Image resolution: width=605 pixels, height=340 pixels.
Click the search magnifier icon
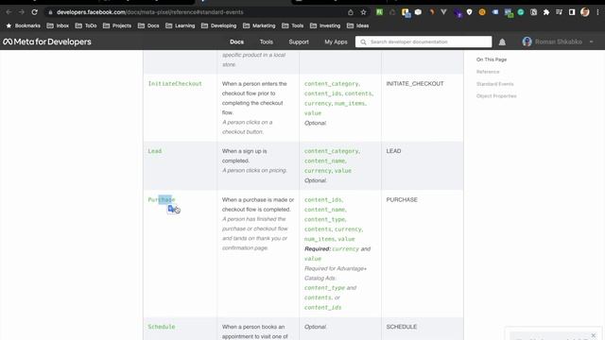click(x=363, y=42)
